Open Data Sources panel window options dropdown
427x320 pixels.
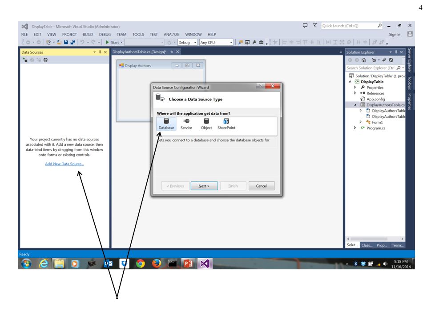tap(94, 52)
